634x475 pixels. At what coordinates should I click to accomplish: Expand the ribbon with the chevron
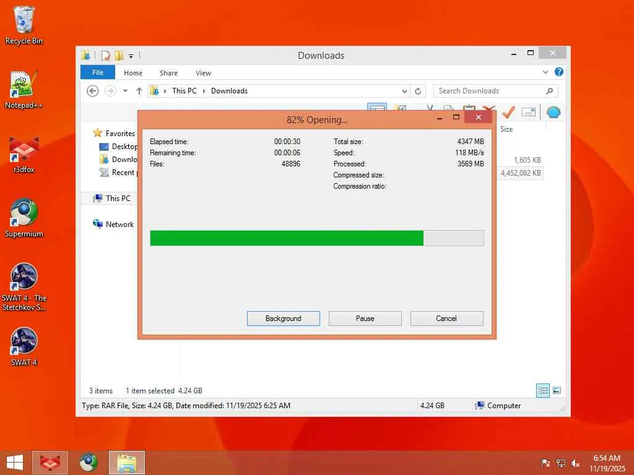[x=545, y=72]
